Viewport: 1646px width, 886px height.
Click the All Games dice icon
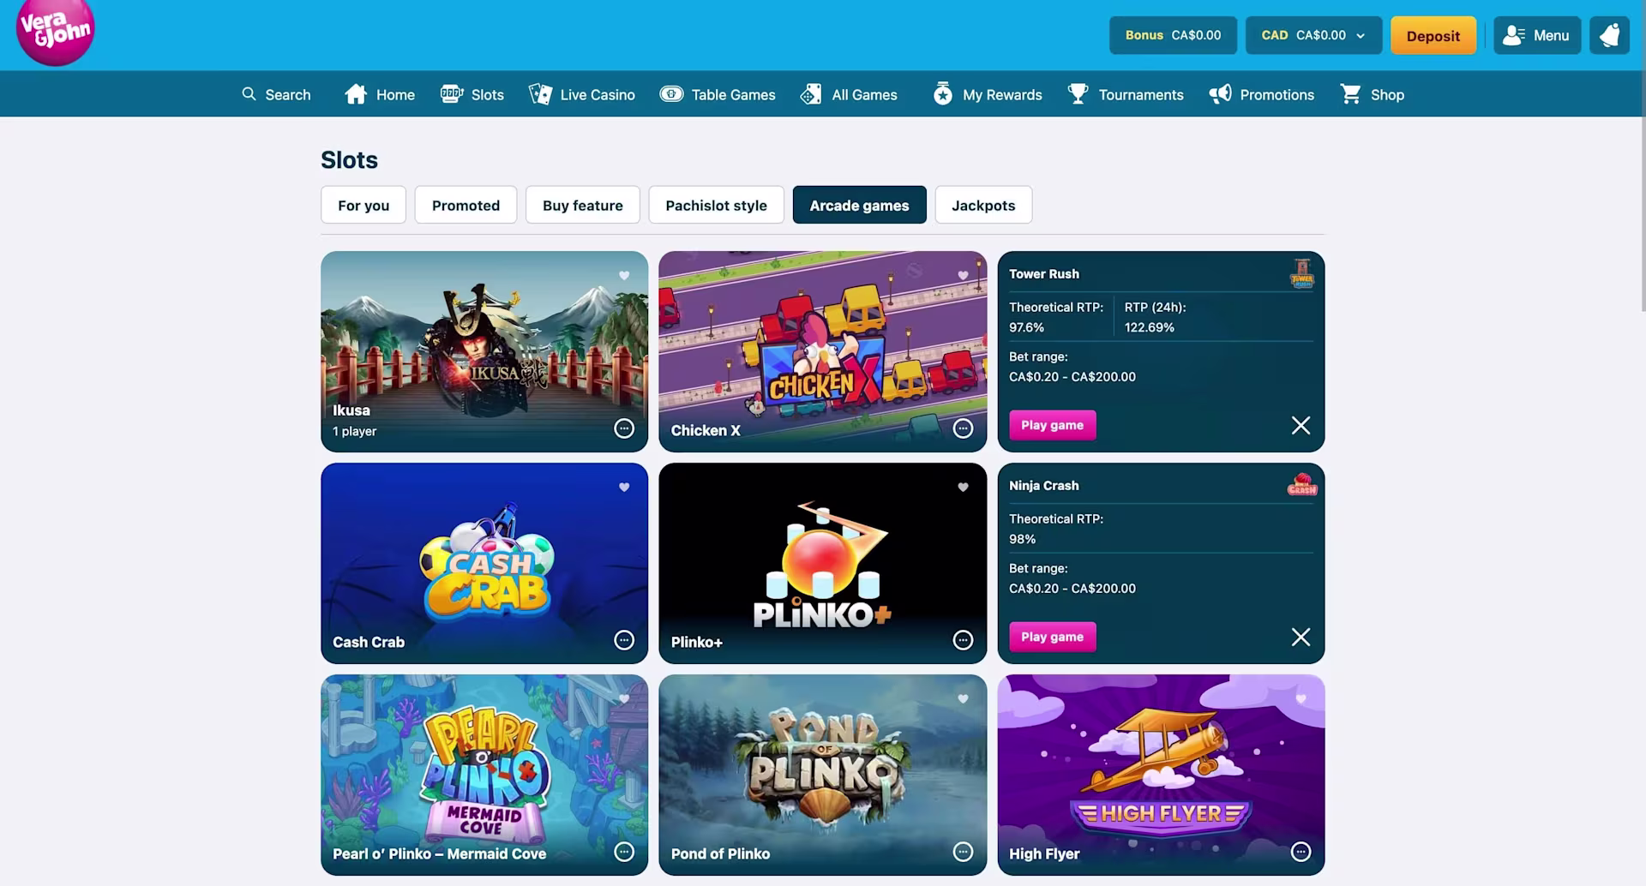tap(811, 94)
